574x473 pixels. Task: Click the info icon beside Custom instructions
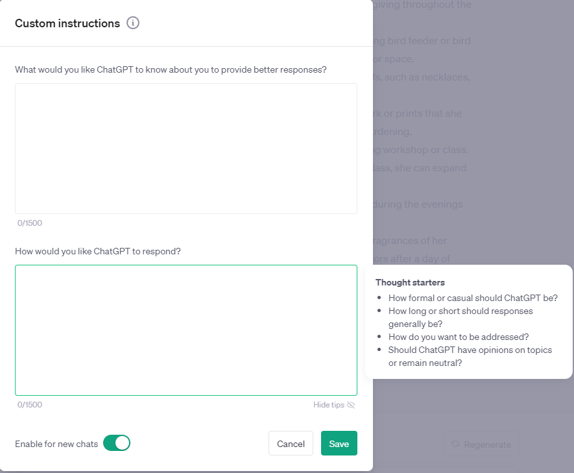coord(133,23)
